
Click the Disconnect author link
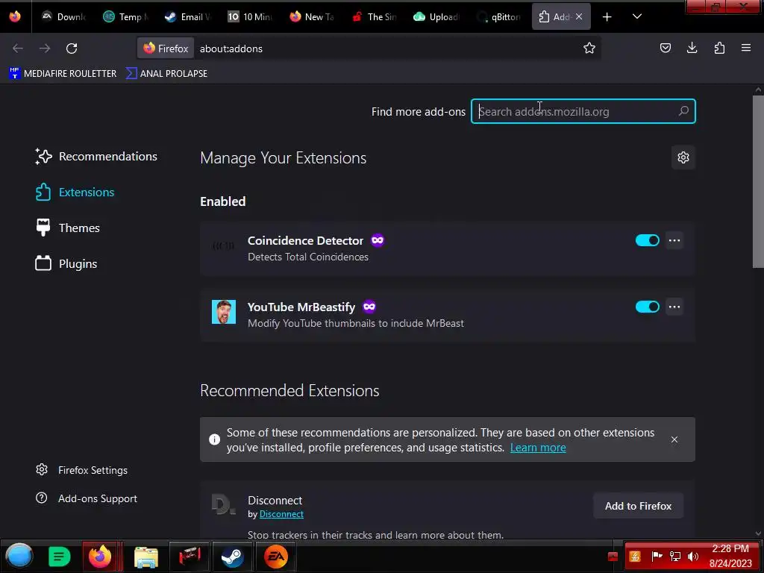281,514
